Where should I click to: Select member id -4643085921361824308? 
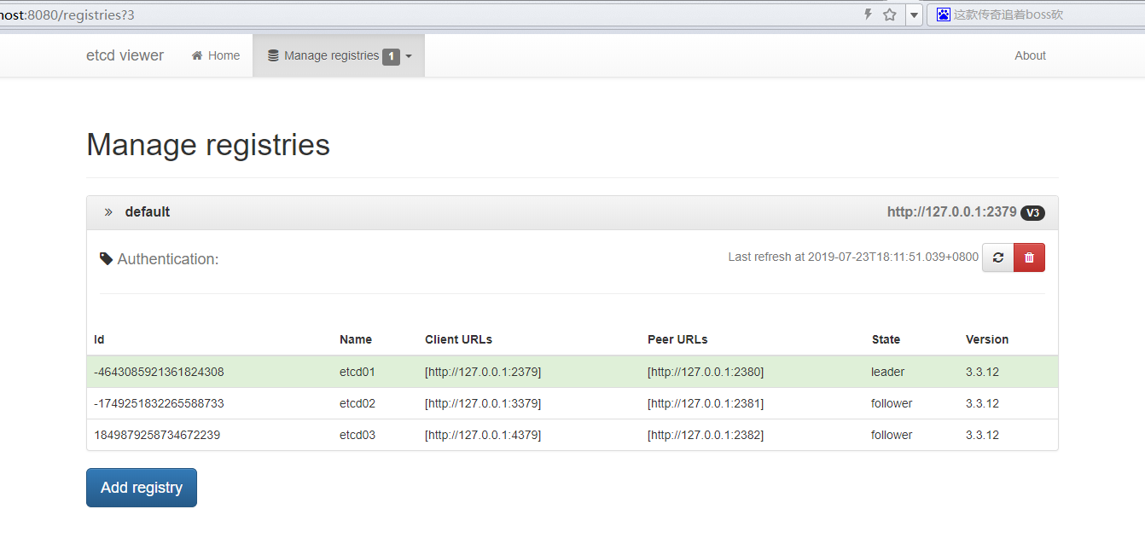click(159, 372)
